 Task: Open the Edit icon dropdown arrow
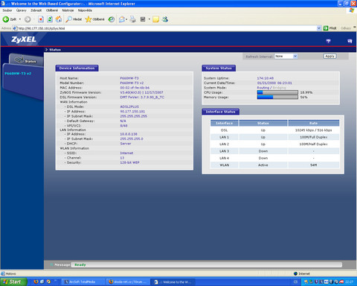click(149, 19)
